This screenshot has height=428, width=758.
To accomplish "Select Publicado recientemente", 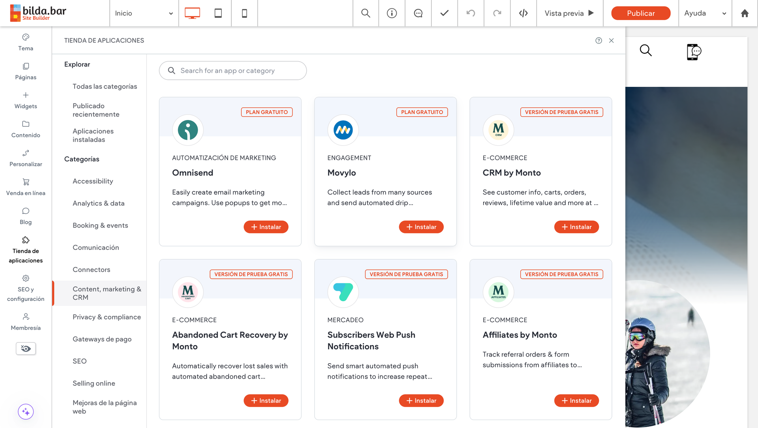I will (96, 110).
